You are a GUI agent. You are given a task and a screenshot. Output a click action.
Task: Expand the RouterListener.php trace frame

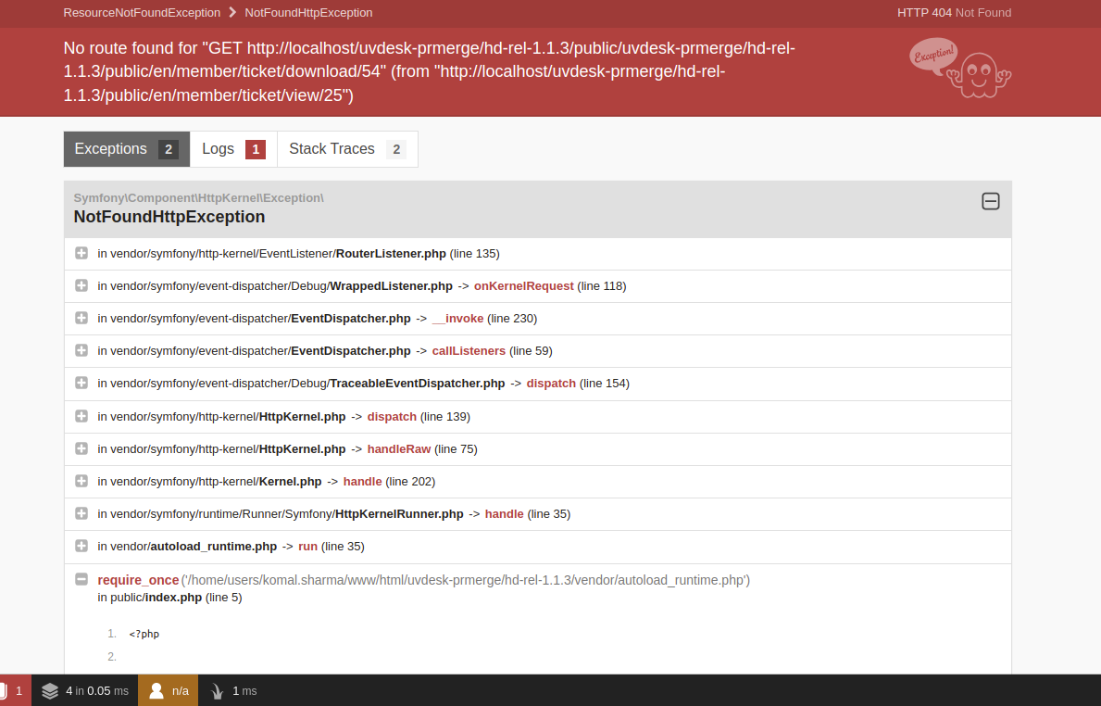(81, 253)
